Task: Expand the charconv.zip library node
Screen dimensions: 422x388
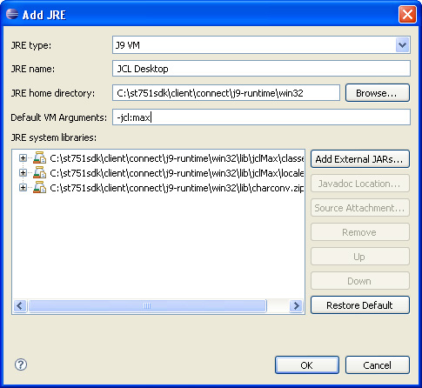Action: [23, 188]
